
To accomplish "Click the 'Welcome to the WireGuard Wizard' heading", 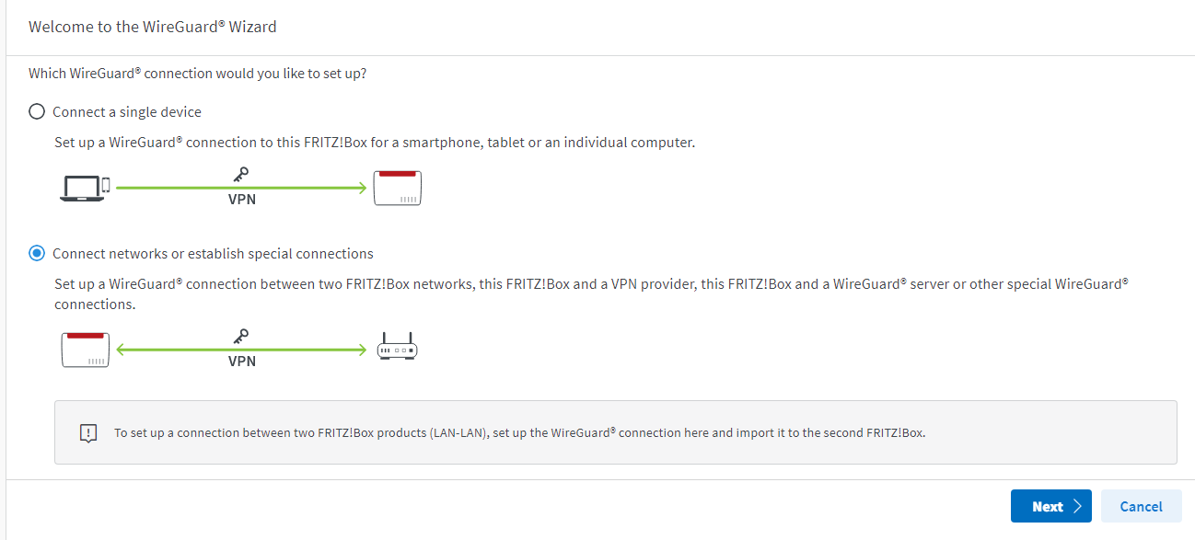I will point(153,27).
